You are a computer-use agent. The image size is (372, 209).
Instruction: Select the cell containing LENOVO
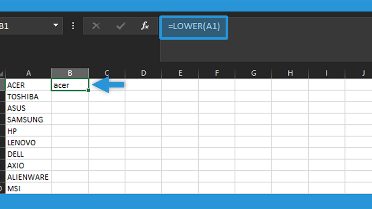coord(28,143)
